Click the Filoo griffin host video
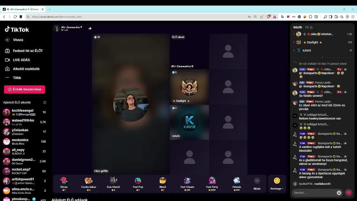The height and width of the screenshot is (201, 357). 131,104
